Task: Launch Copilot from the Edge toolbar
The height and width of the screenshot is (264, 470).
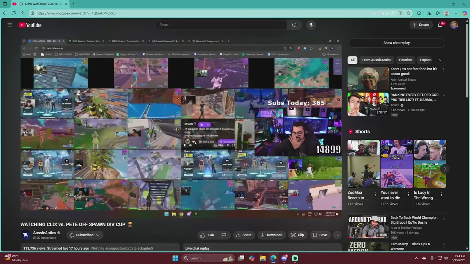Action: pos(464,13)
